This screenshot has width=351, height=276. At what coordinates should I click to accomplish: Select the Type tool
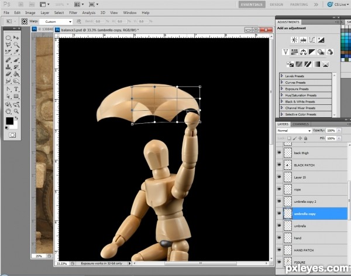tap(16, 89)
